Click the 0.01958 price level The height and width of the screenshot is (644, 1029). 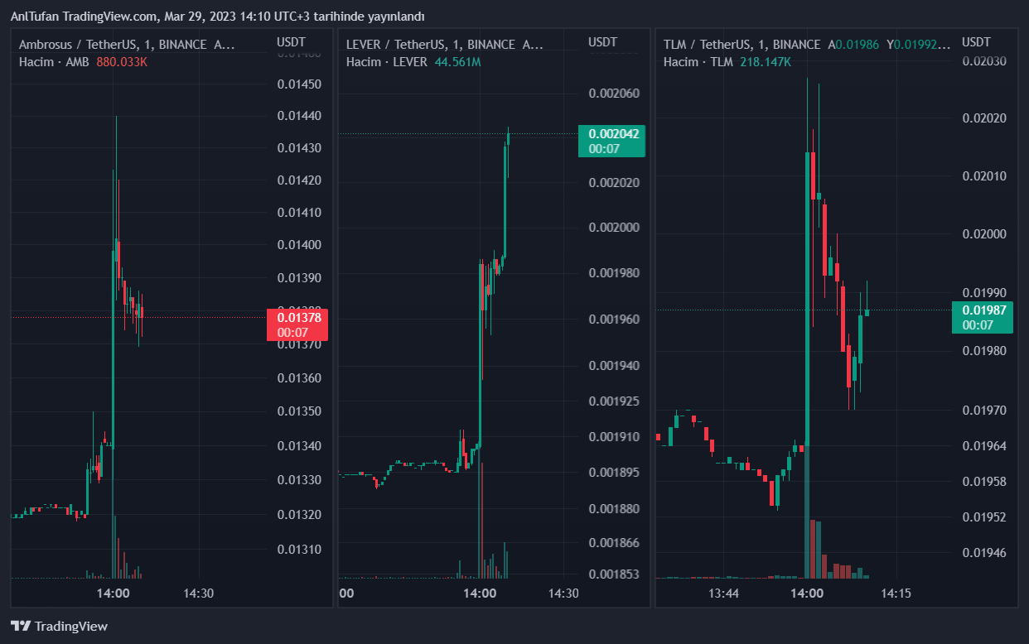pos(984,481)
